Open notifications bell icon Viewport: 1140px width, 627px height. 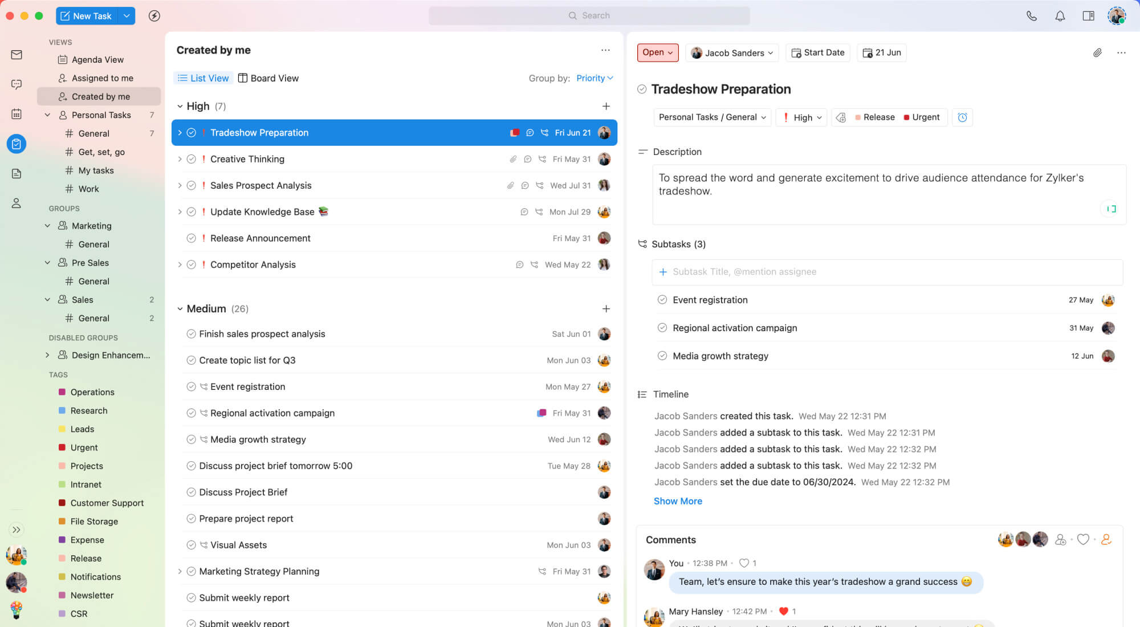tap(1060, 16)
